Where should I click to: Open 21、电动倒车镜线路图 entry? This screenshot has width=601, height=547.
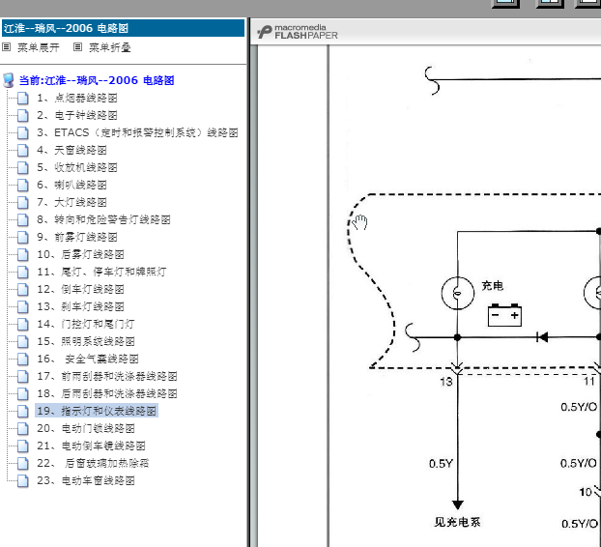click(91, 446)
